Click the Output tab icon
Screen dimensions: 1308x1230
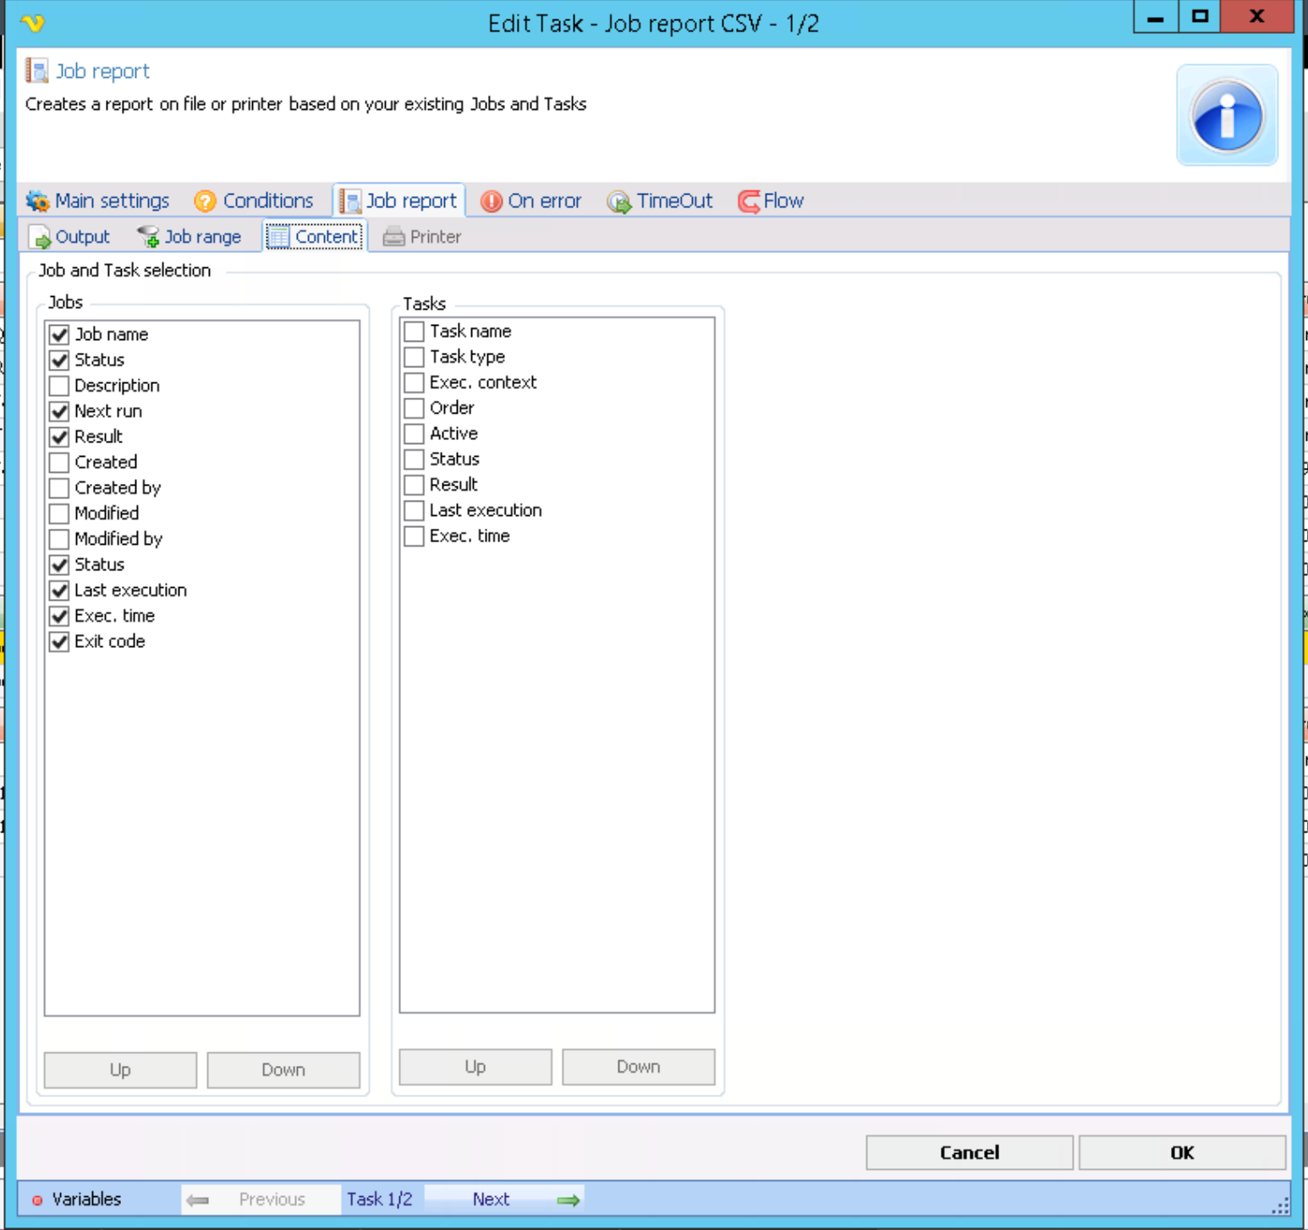[x=40, y=237]
